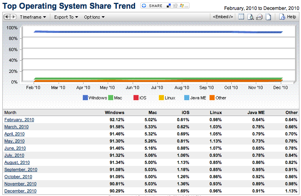Follow the July, 2010 month link

[14, 155]
